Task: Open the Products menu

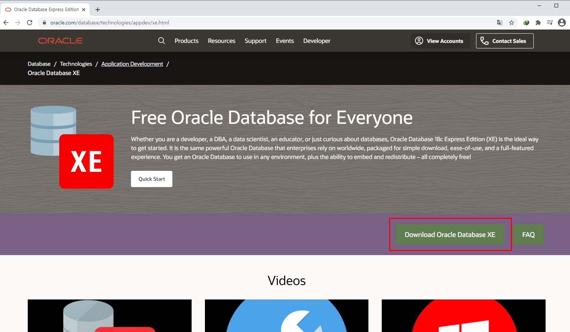Action: (186, 41)
